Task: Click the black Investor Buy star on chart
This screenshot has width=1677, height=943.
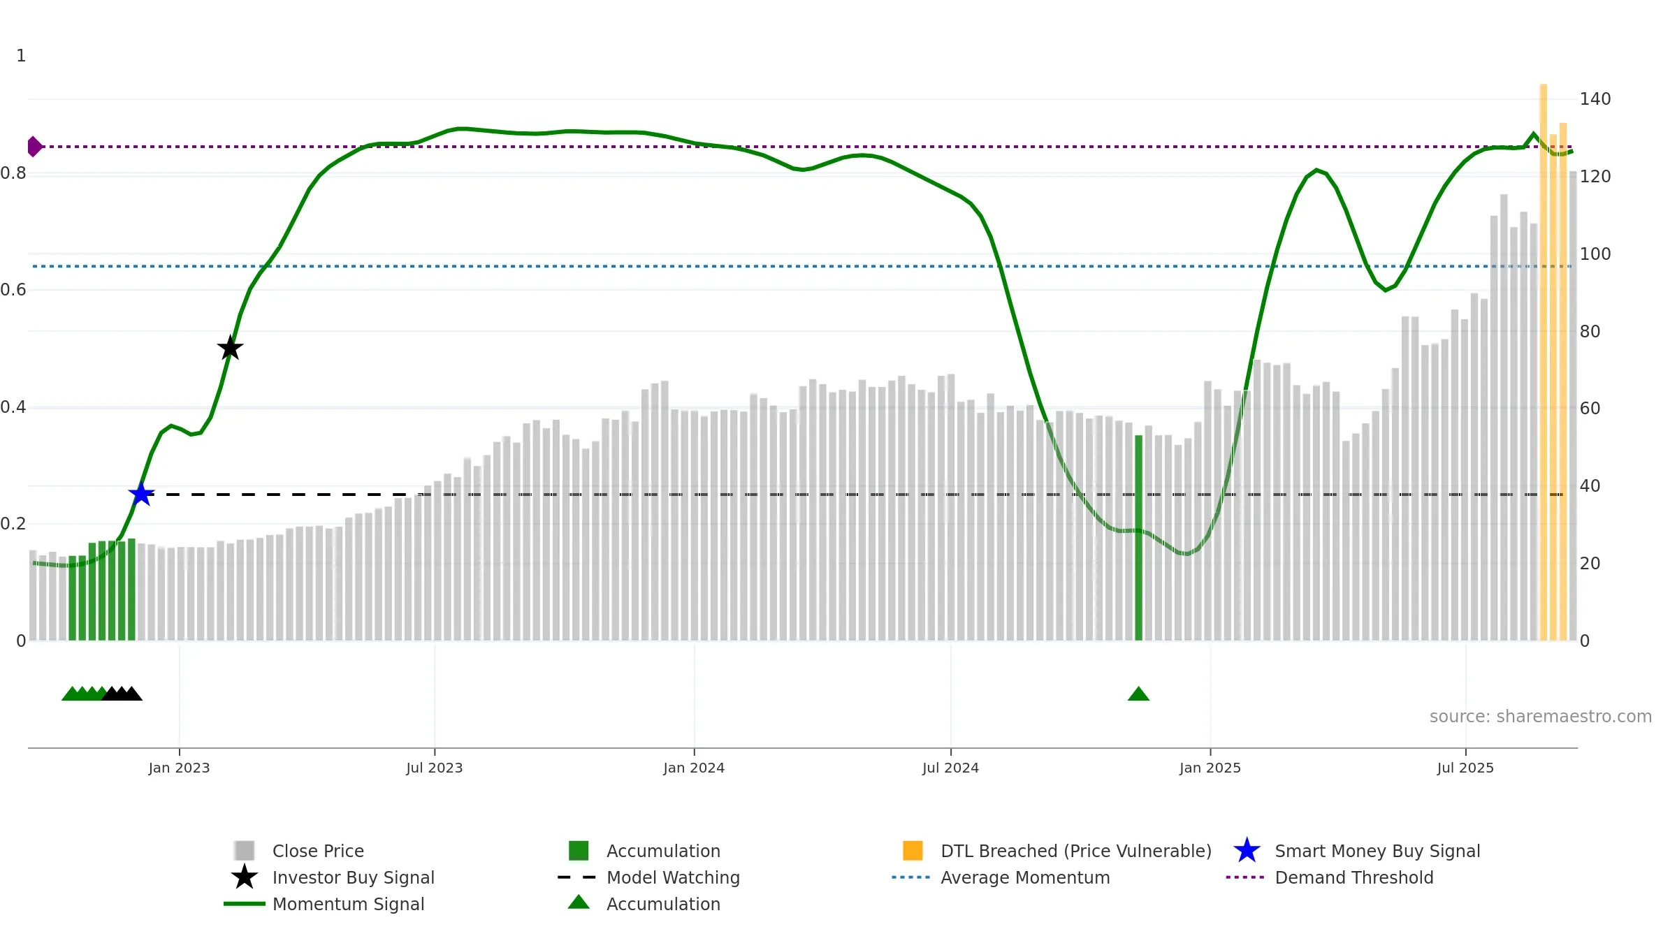Action: (230, 348)
